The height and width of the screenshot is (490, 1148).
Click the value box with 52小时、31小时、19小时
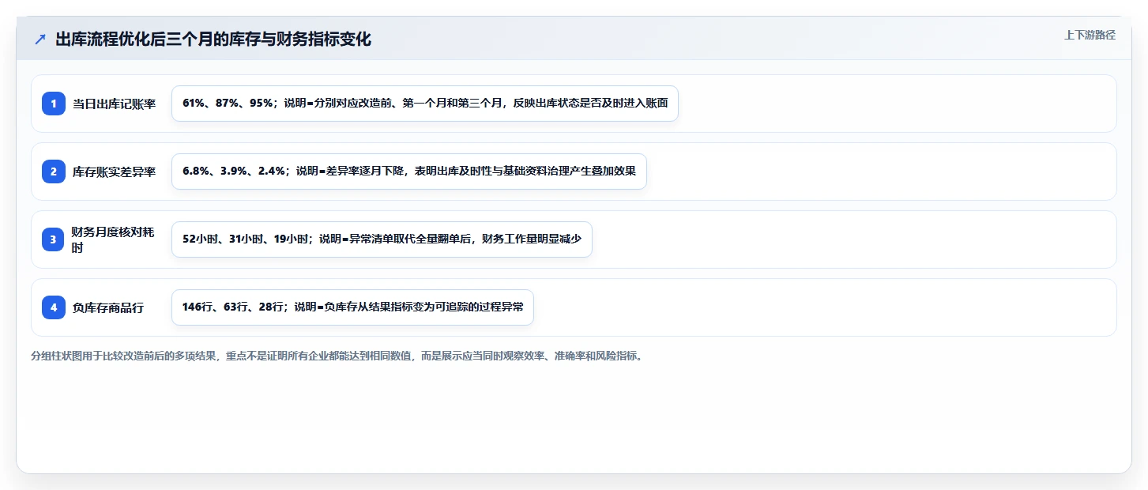click(x=382, y=239)
